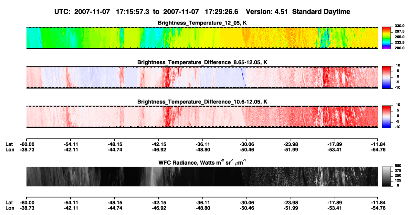Click the colorbar of the 10.6-12.05 difference panel

386,116
